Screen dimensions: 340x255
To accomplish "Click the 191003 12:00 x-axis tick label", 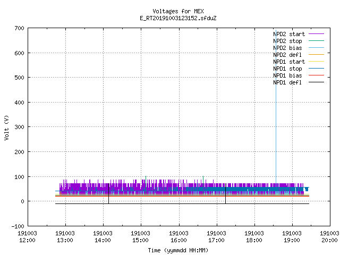I will 27,237.
